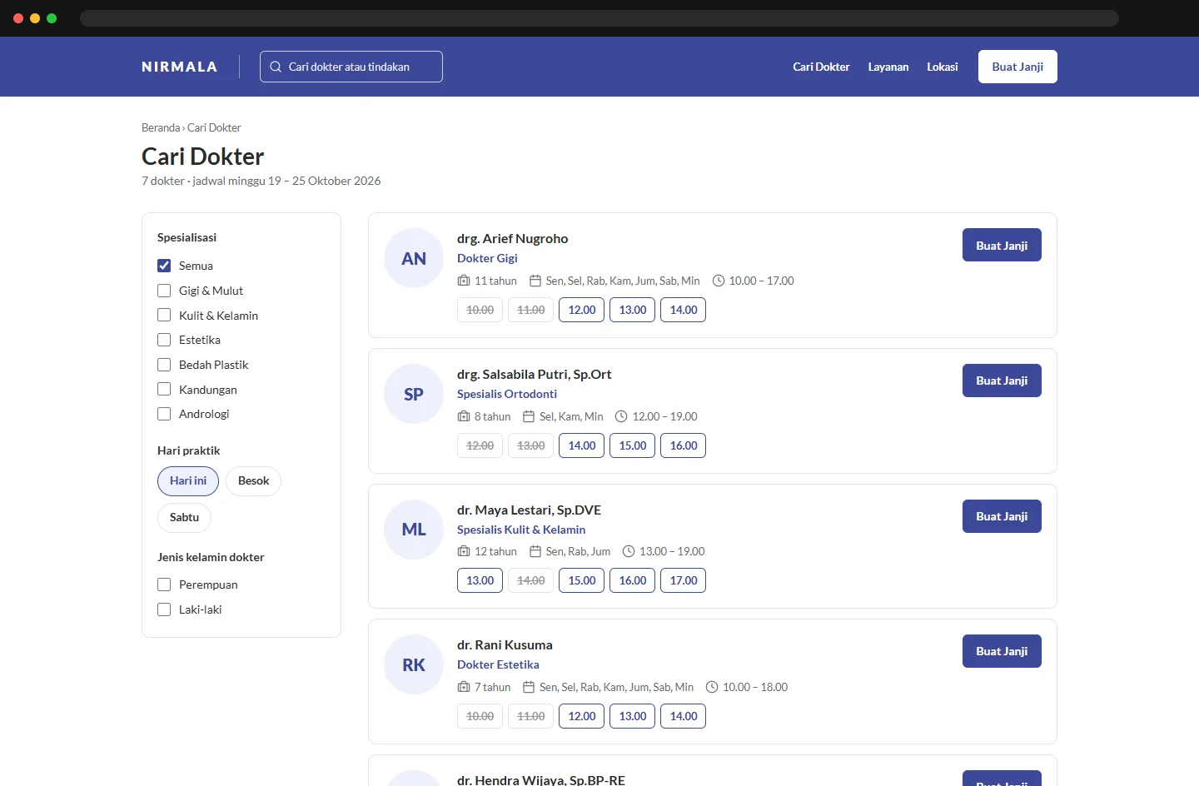Viewport: 1199px width, 786px height.
Task: Select the 17.00 slot for dr. Maya Lestari
Action: point(684,580)
